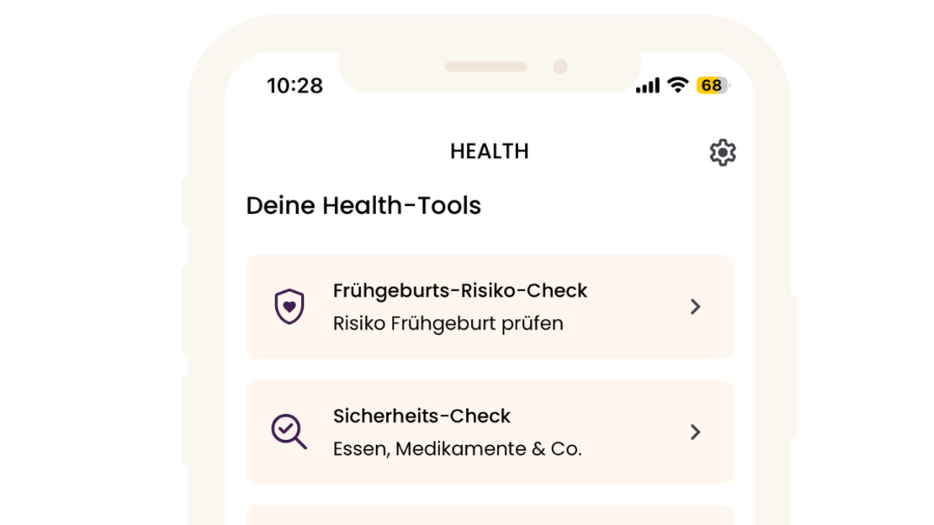The width and height of the screenshot is (934, 525).
Task: Tap the partially visible third tool card
Action: pos(489,517)
